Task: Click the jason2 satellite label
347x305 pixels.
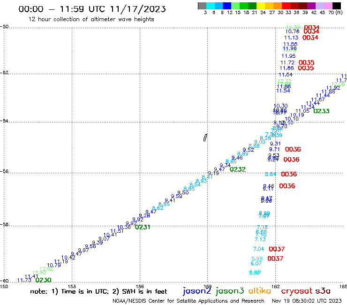Action: click(x=197, y=291)
